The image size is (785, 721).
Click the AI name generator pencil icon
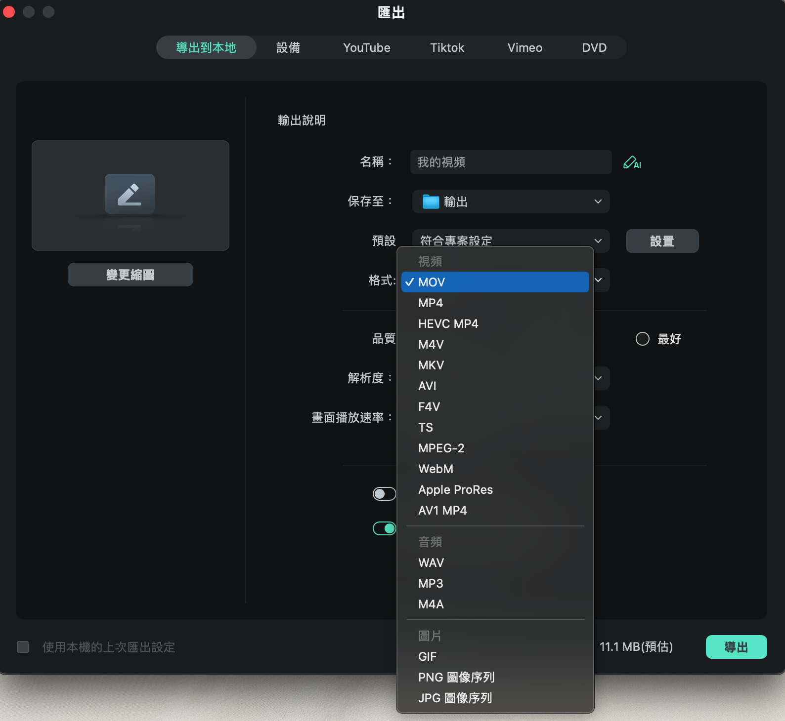point(632,162)
